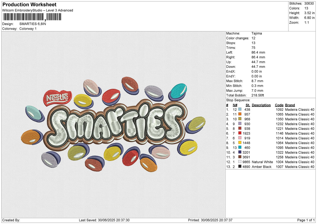Select the Min Stitch value '0.3 mm'

click(x=258, y=86)
